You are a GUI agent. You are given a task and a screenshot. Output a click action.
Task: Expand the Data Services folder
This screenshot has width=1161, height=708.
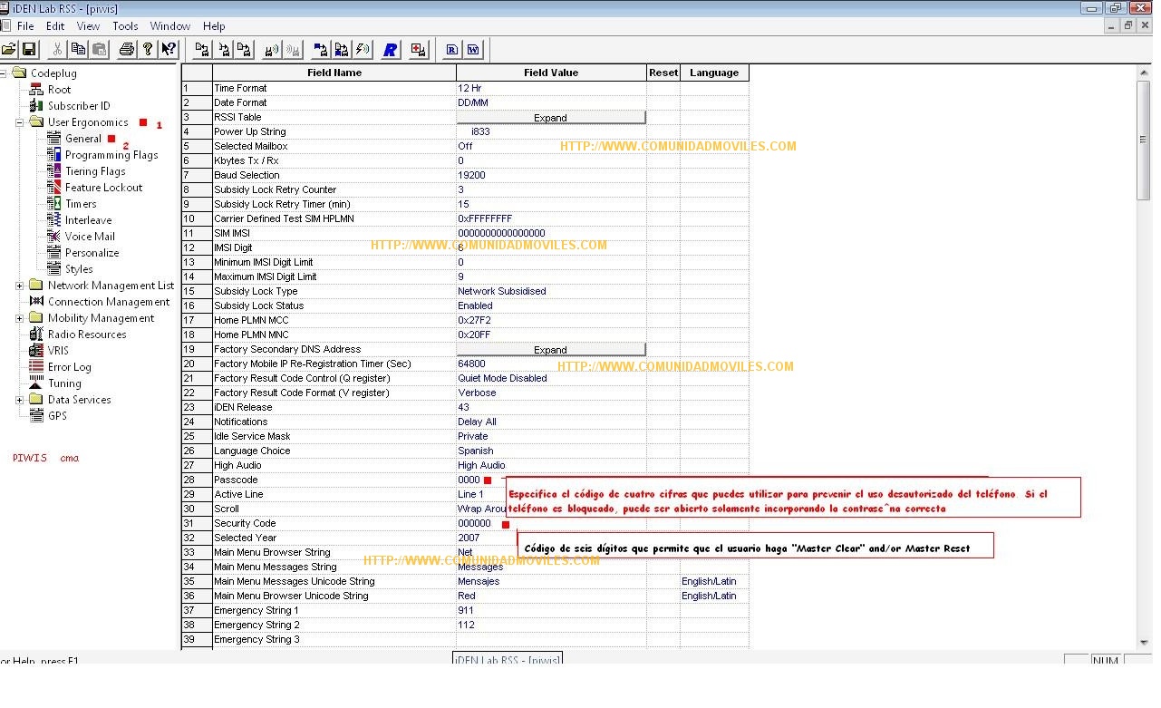(x=20, y=400)
